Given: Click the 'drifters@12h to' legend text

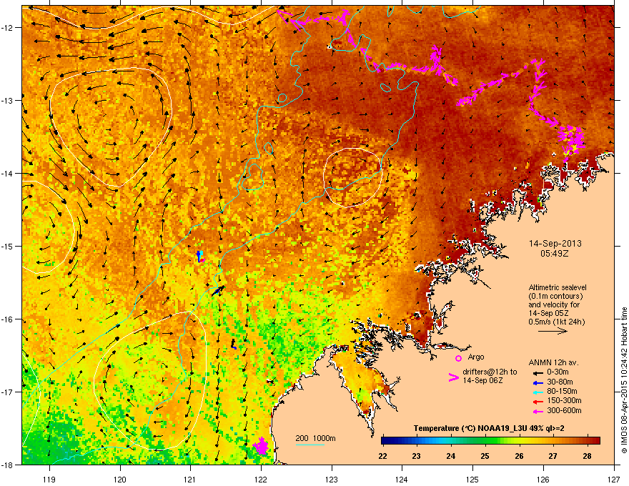Looking at the screenshot, I should [490, 372].
